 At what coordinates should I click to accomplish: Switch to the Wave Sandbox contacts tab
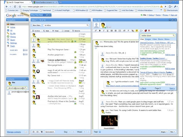coord(45,2)
